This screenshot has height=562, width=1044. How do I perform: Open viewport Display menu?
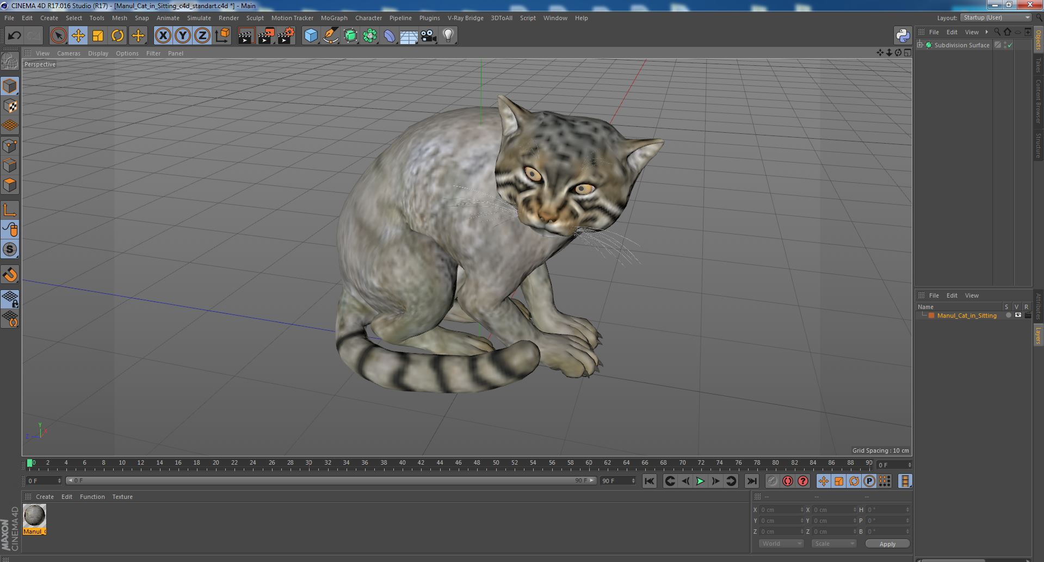[x=98, y=53]
